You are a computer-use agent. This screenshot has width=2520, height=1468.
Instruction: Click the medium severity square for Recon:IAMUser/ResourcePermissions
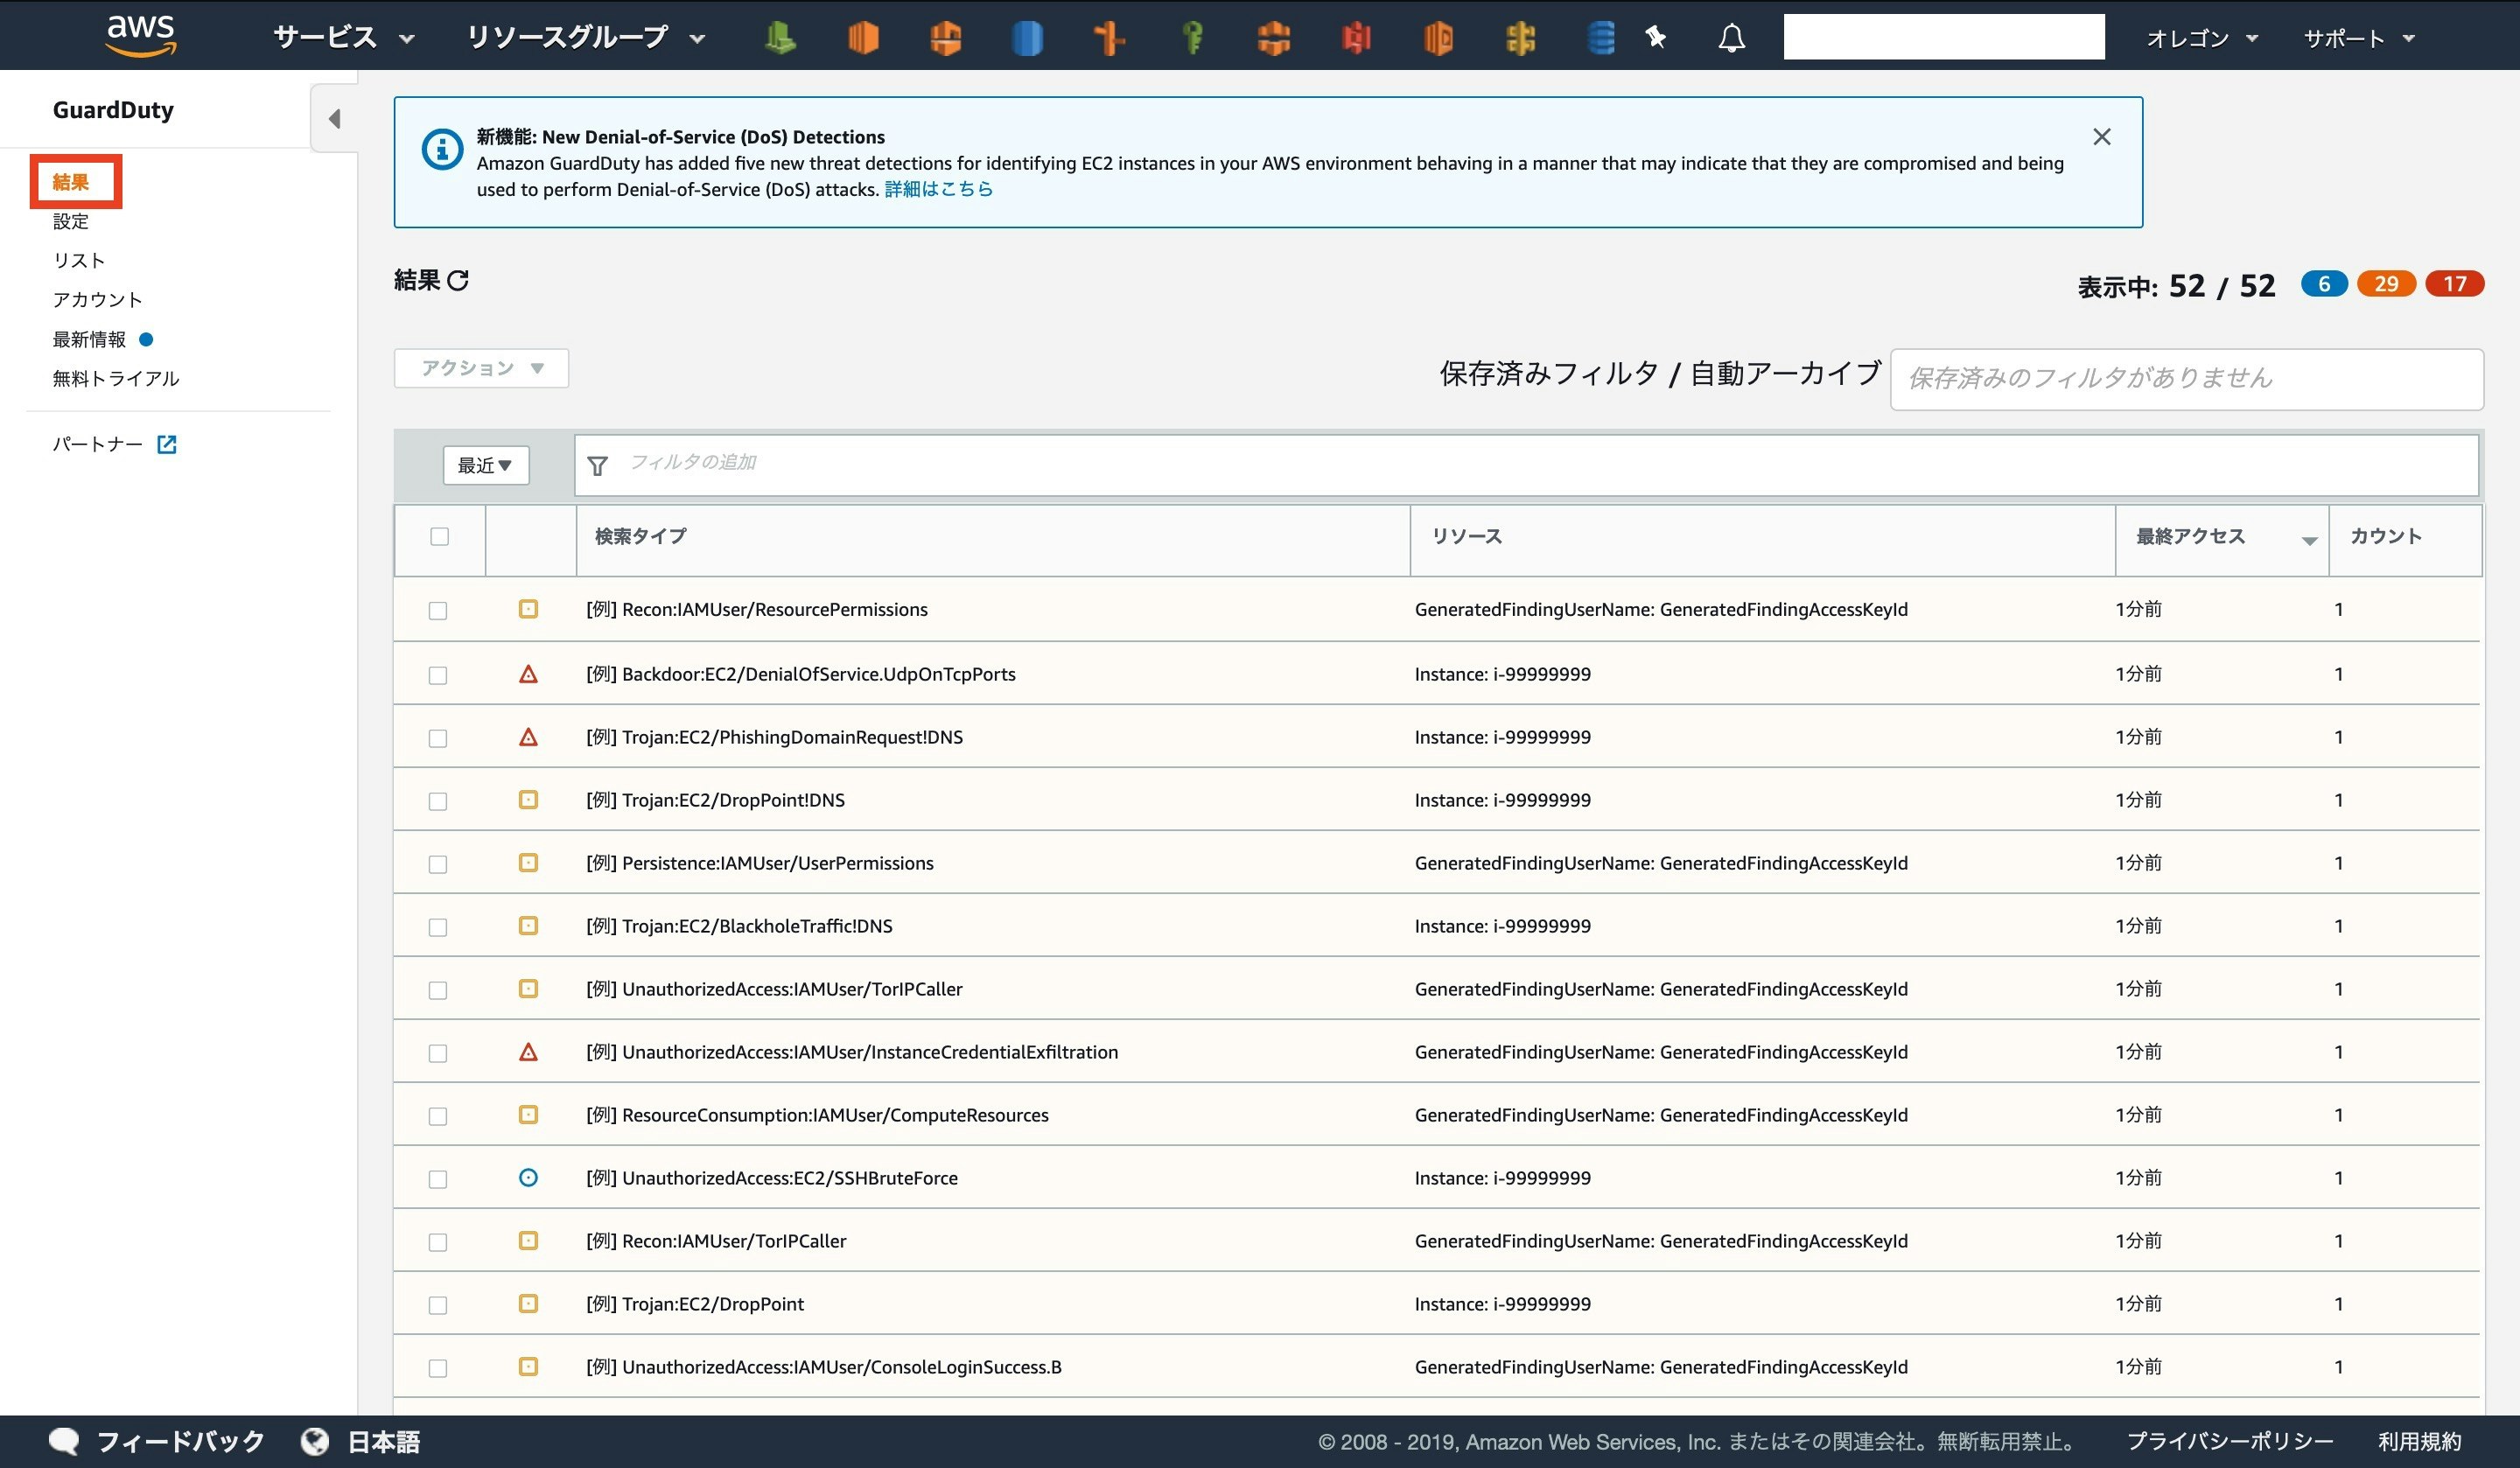point(528,609)
